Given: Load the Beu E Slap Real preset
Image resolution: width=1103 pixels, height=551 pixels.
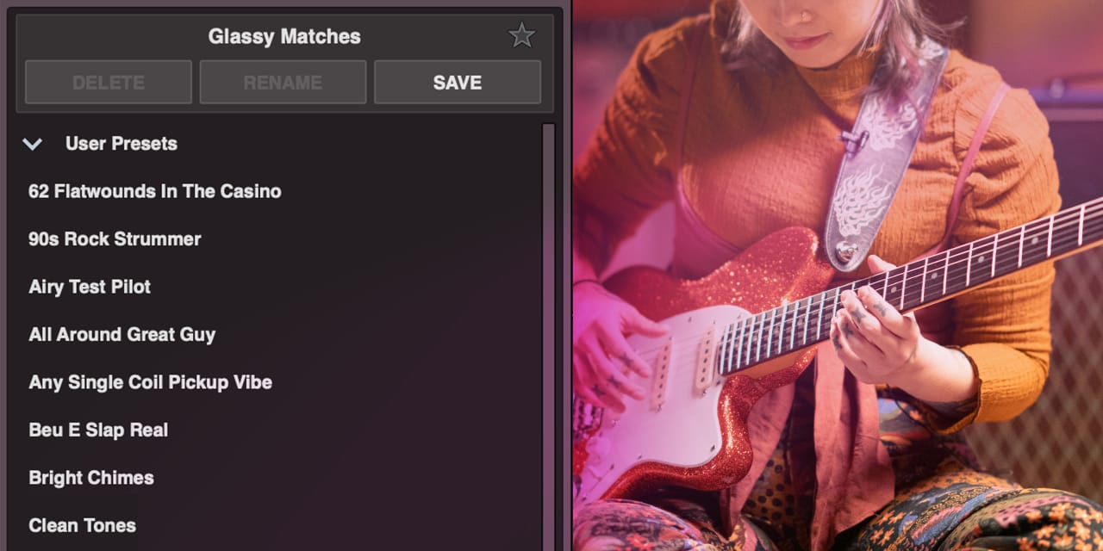Looking at the screenshot, I should click(98, 430).
